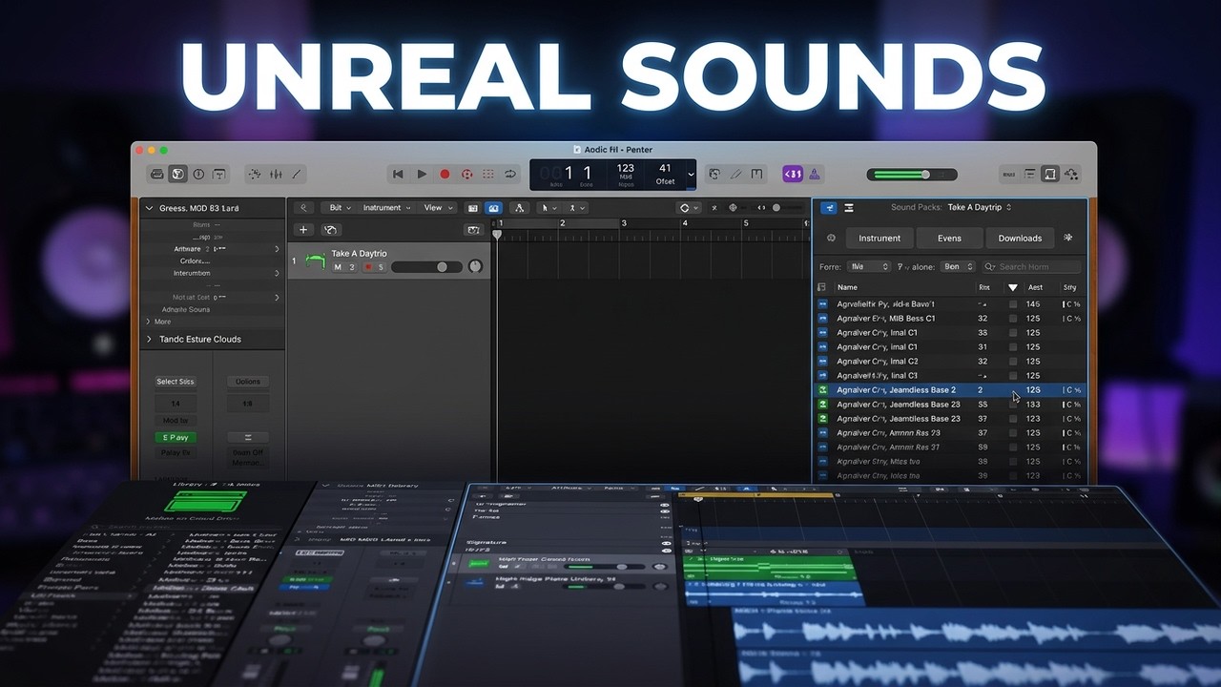Click the Take A Daytrio pan knob
Viewport: 1221px width, 687px height.
[475, 267]
